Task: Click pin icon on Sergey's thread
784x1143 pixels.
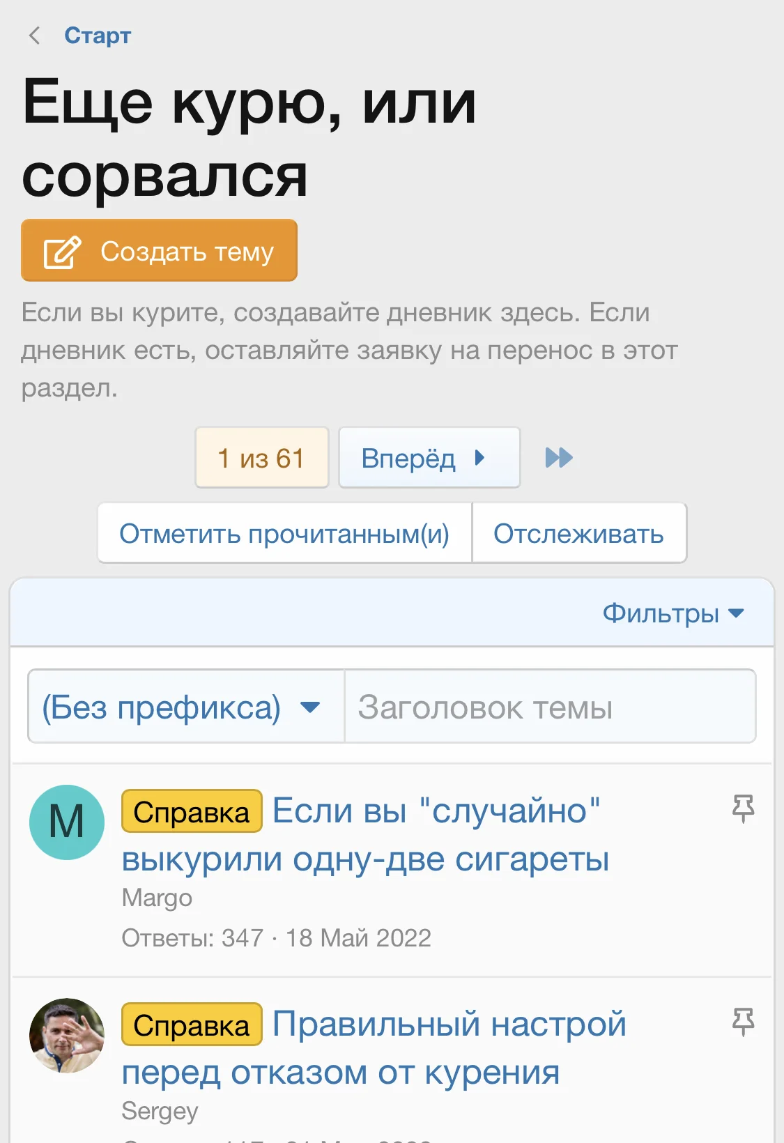Action: click(743, 1022)
